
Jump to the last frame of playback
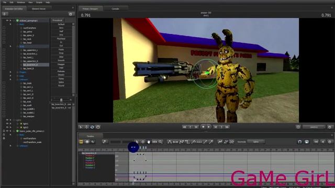[227, 127]
